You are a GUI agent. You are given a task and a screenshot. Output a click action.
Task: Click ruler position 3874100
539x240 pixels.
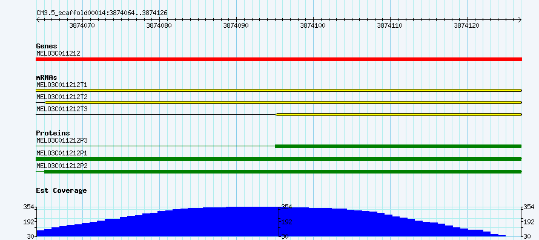[313, 25]
